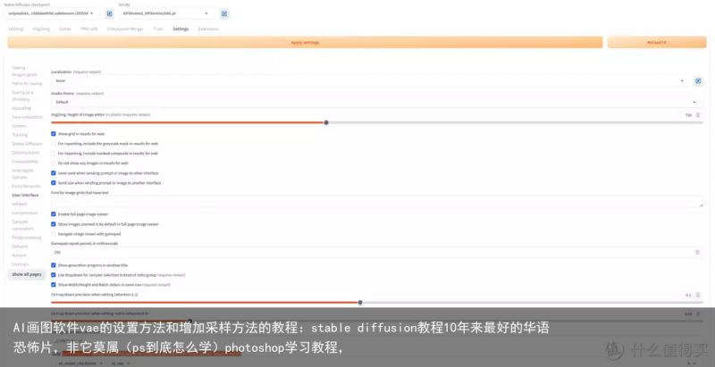This screenshot has height=367, width=715.
Task: Toggle Send seed when sending prompt checkbox
Action: 54,173
